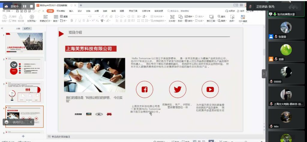
Task: Toggle bulleted list
Action: (117, 17)
